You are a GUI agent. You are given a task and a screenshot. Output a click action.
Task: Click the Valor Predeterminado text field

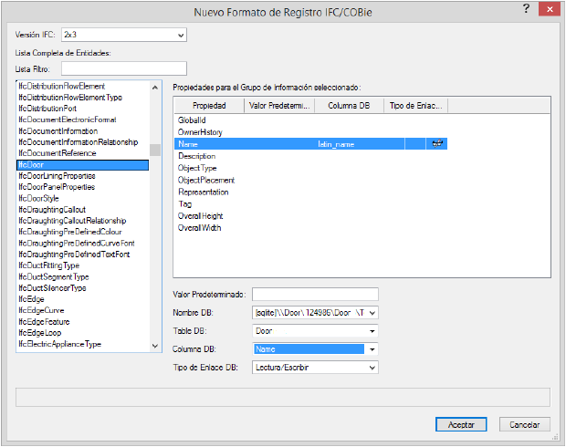315,294
